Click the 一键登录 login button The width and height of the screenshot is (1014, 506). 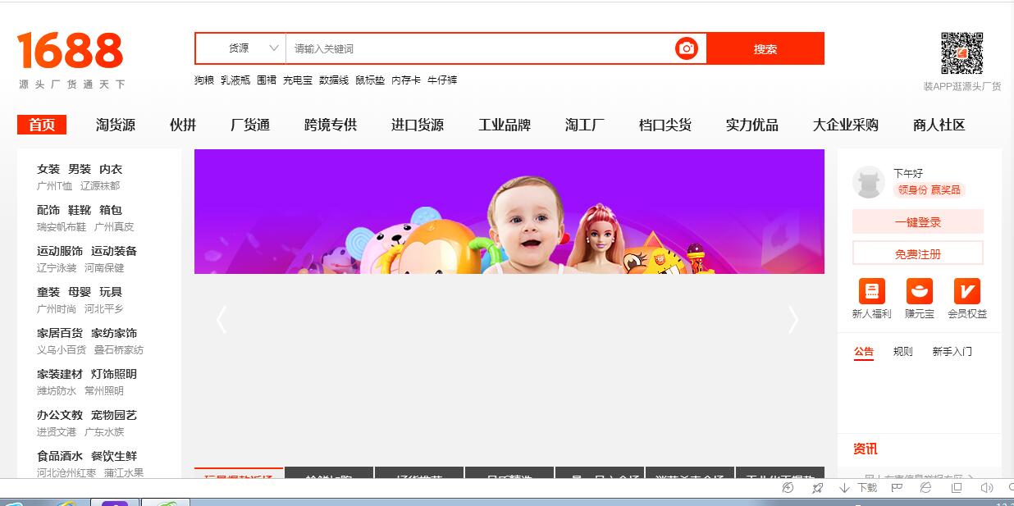click(917, 221)
